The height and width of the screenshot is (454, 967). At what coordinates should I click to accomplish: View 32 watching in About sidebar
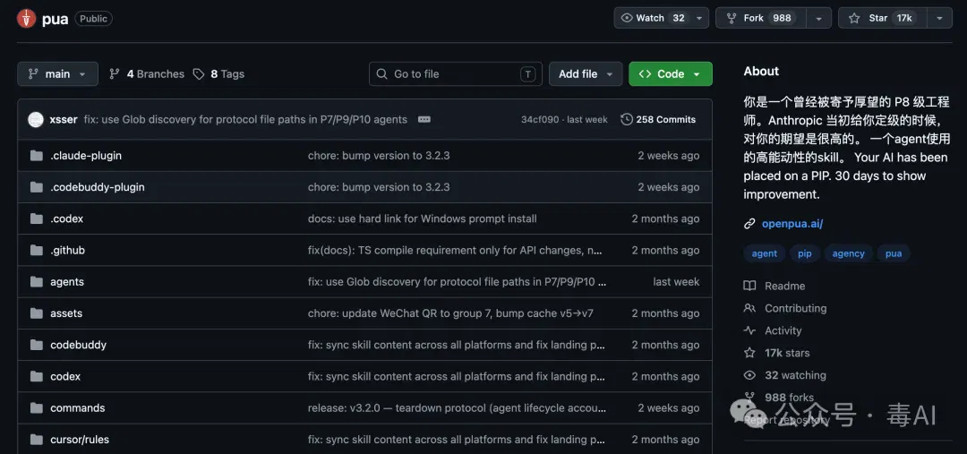click(785, 374)
